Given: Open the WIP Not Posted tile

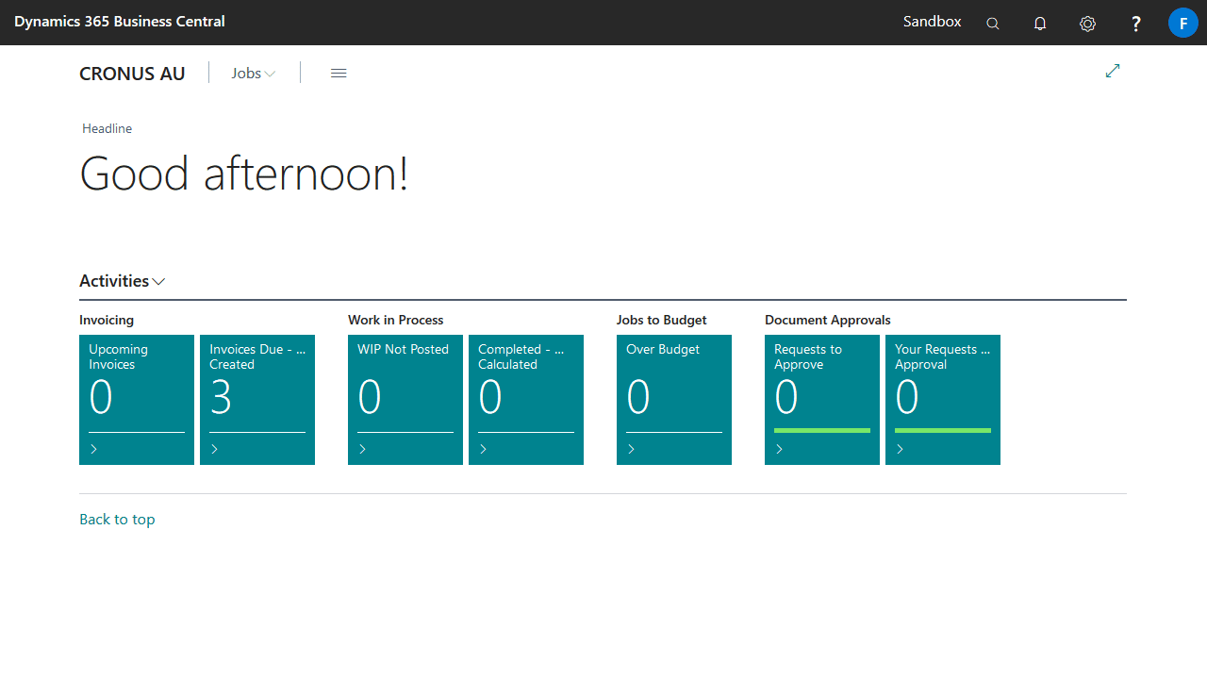Looking at the screenshot, I should [x=405, y=400].
